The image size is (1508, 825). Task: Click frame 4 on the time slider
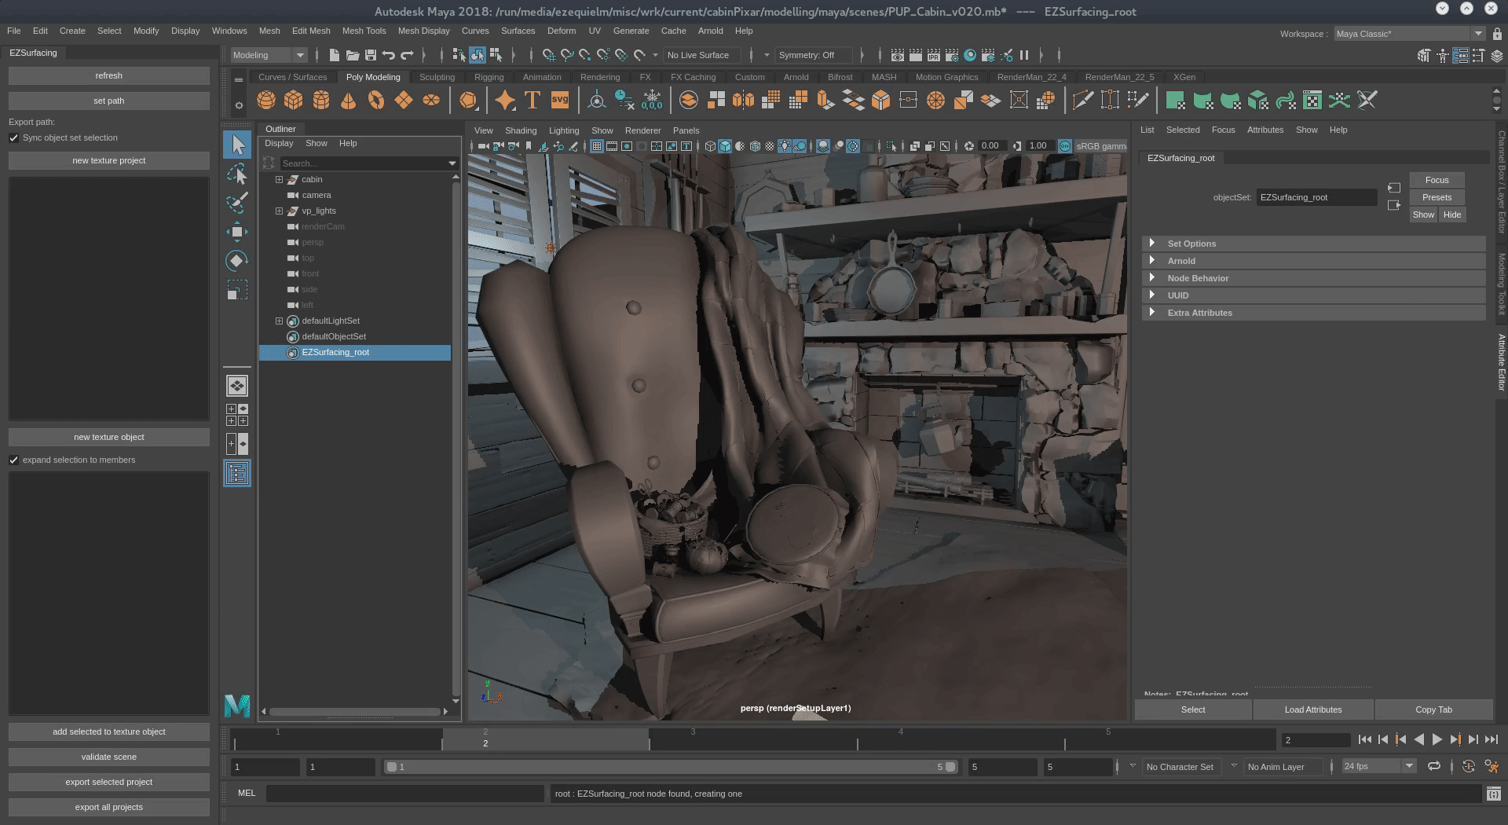901,739
